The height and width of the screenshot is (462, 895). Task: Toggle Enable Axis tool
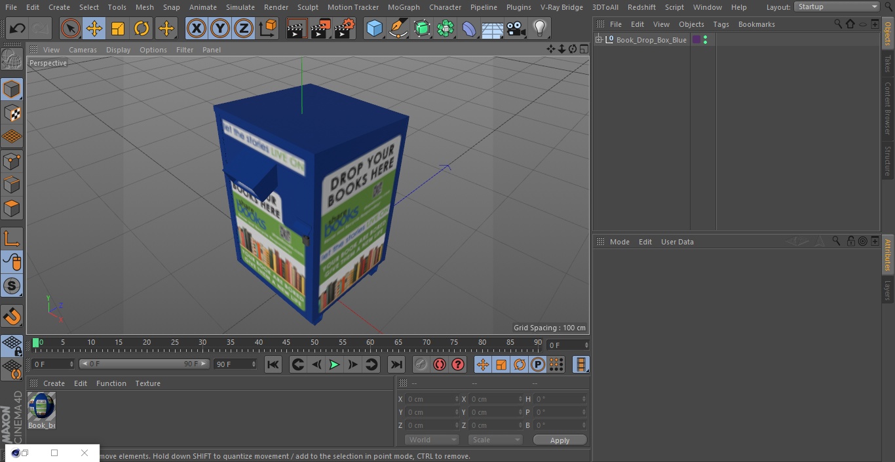(12, 239)
